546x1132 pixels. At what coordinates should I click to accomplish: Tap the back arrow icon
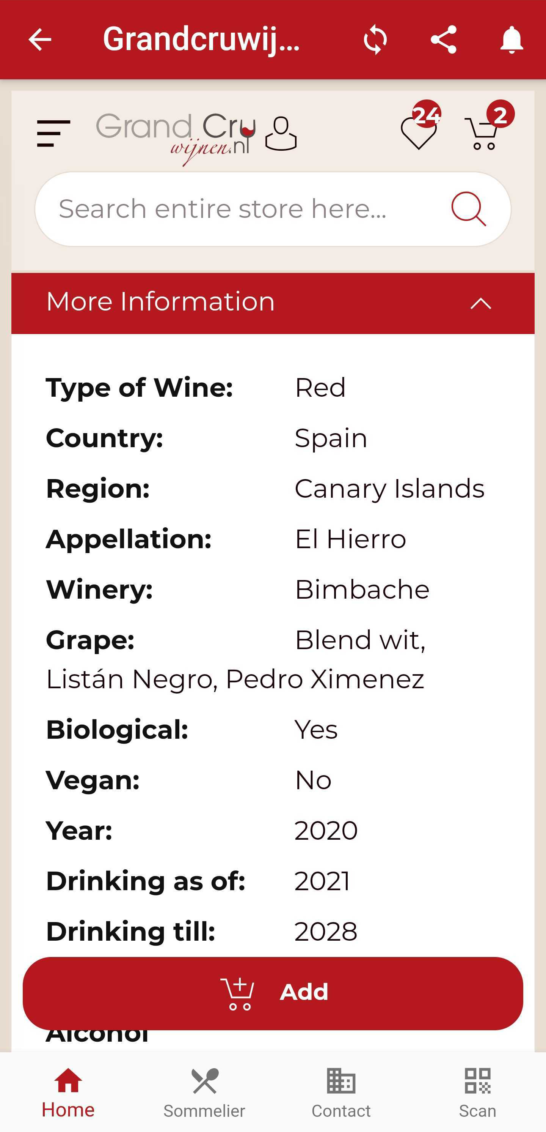point(40,39)
